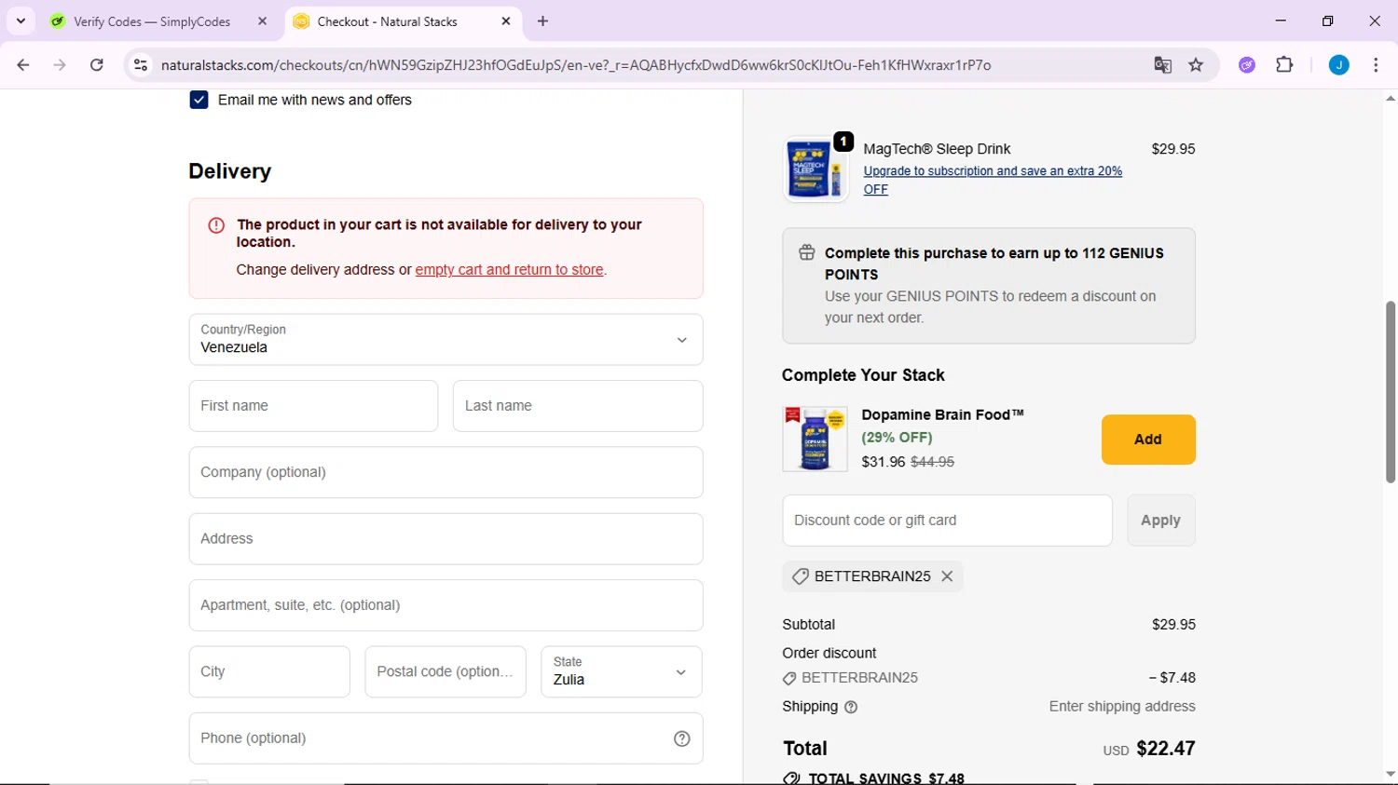Open the Country/Region Venezuela dropdown
Screen dimensions: 1398x785
[445, 339]
